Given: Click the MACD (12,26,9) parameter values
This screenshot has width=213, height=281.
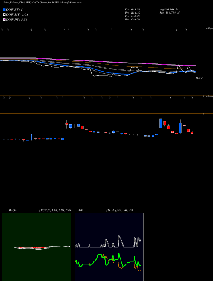Looking at the screenshot, I should (55, 210).
